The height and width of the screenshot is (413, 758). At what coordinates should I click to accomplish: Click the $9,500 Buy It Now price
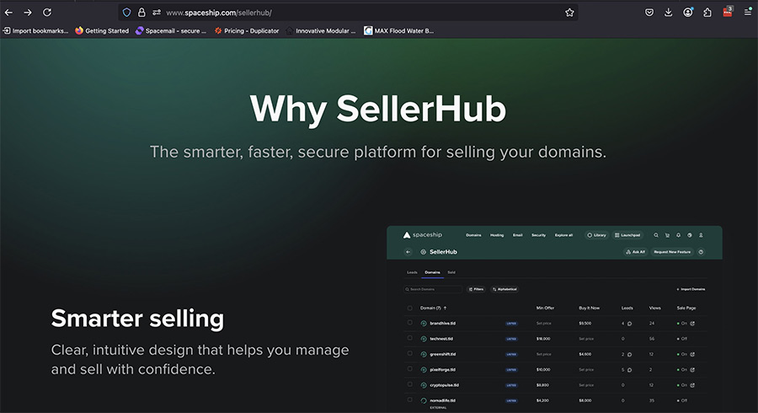coord(585,324)
